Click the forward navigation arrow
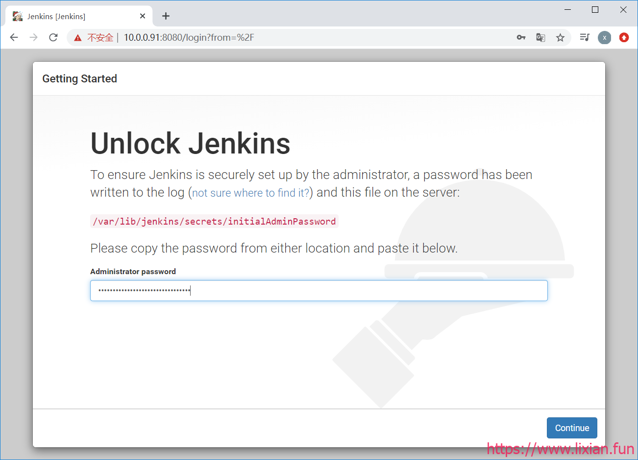This screenshot has width=638, height=460. click(x=33, y=37)
